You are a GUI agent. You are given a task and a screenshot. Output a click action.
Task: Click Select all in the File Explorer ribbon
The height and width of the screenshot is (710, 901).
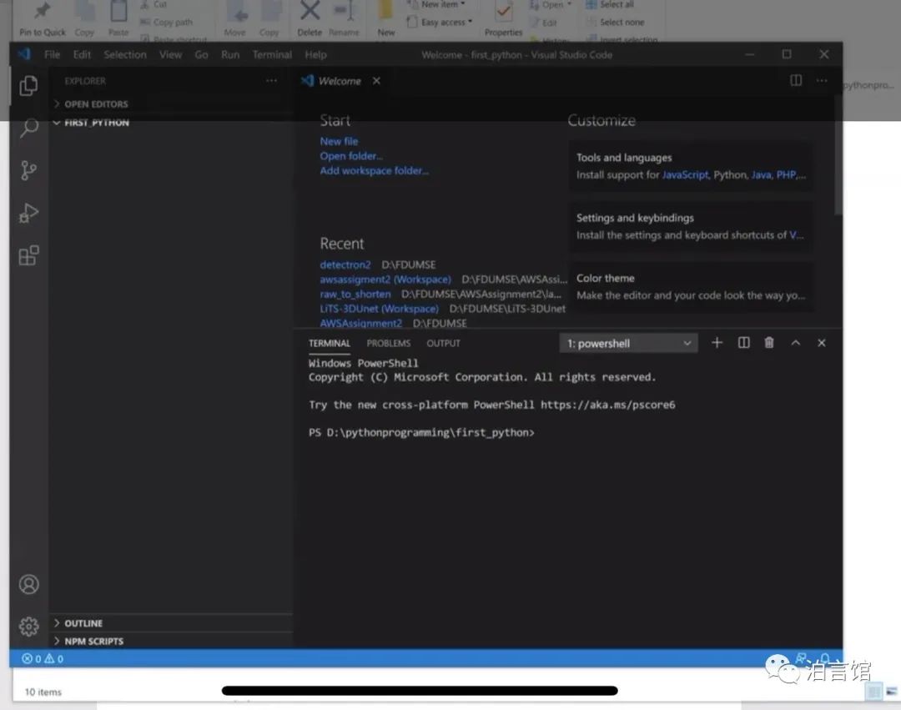coord(610,5)
